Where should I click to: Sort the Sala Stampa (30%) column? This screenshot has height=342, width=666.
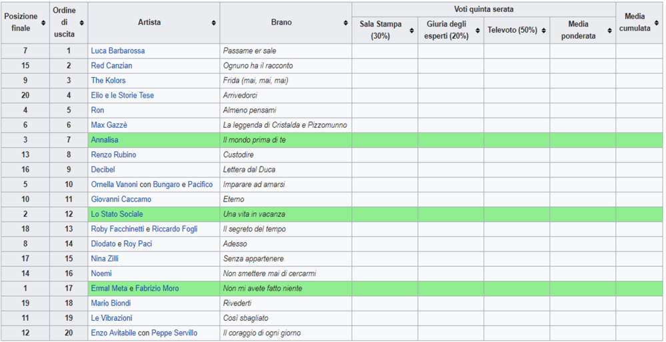tap(411, 31)
